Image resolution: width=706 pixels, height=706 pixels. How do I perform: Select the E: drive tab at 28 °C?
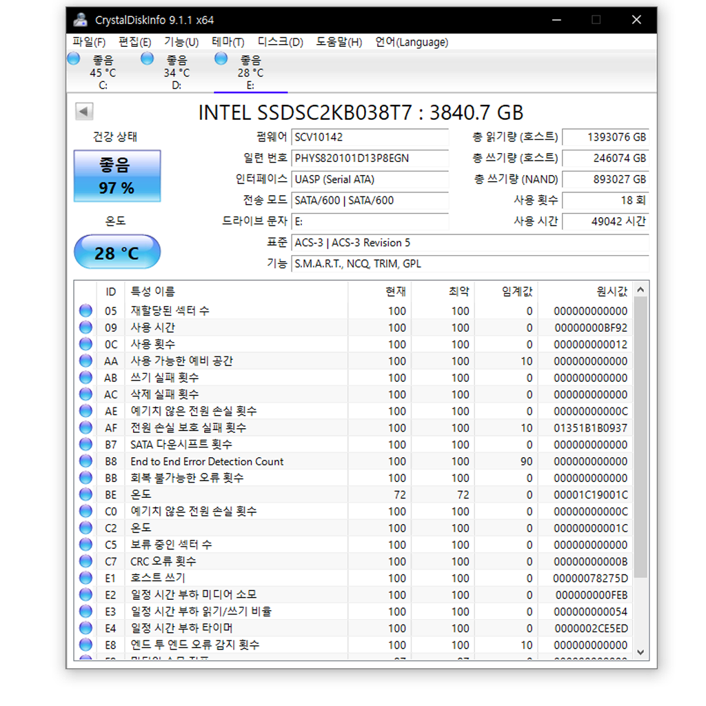251,72
